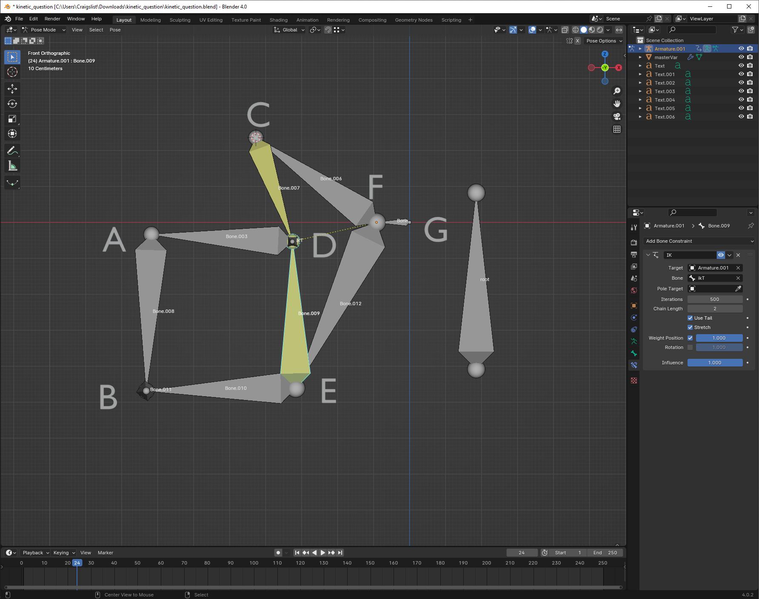The image size is (759, 599).
Task: Switch to the Sculpting workspace tab
Action: click(x=180, y=20)
